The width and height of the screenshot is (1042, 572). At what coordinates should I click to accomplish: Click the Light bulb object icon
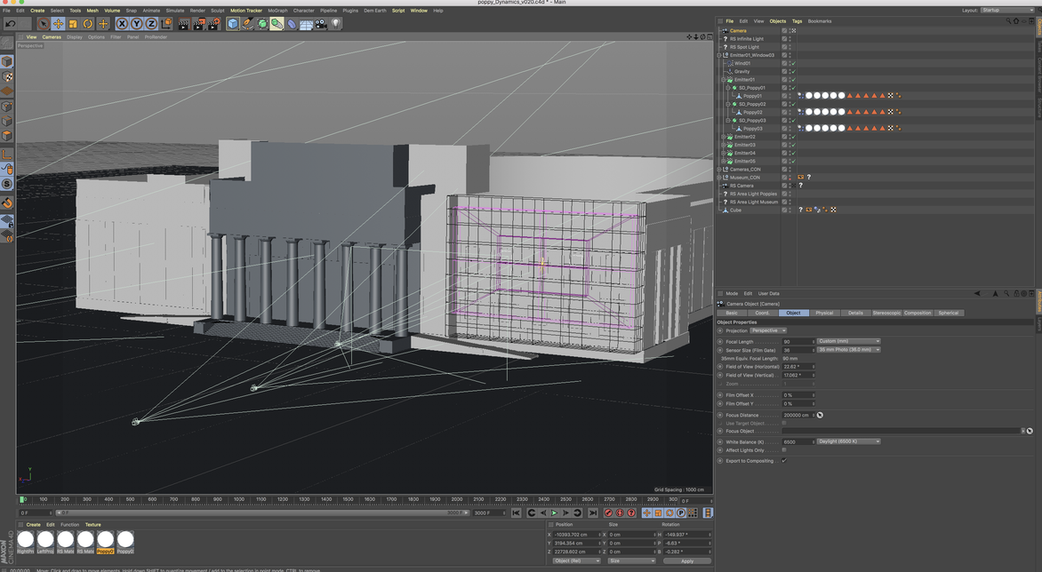[336, 24]
